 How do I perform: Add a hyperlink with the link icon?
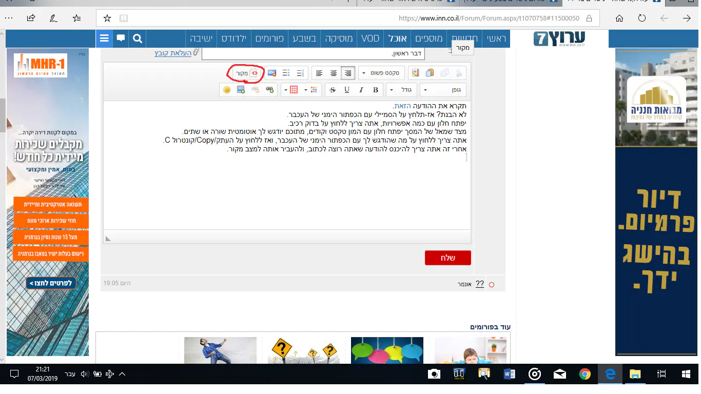[x=269, y=90]
